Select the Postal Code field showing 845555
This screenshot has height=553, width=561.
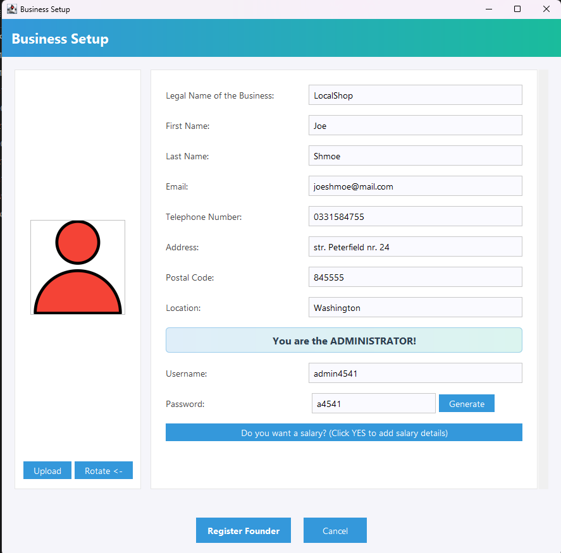[415, 277]
